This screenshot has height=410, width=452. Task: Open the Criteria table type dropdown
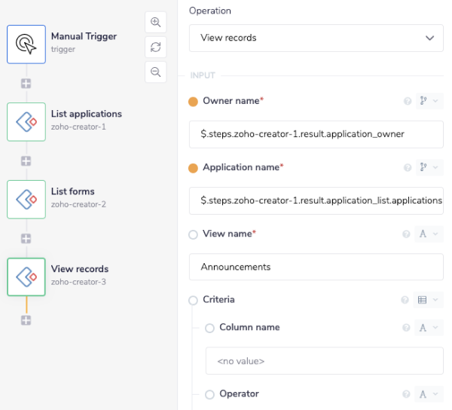pyautogui.click(x=428, y=300)
